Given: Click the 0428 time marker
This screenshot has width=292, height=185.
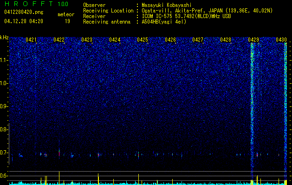Looking at the screenshot, I should tap(226, 40).
